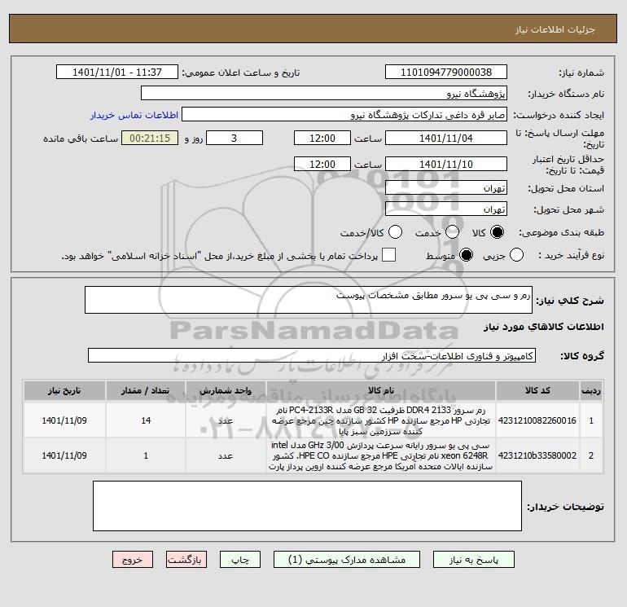Viewport: 627px width, 607px height.
Task: Click the چاپ print button
Action: [240, 560]
